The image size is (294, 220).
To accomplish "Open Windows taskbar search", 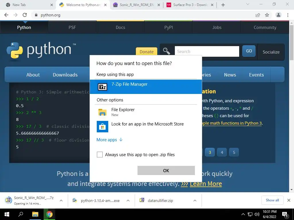I will coord(21,214).
